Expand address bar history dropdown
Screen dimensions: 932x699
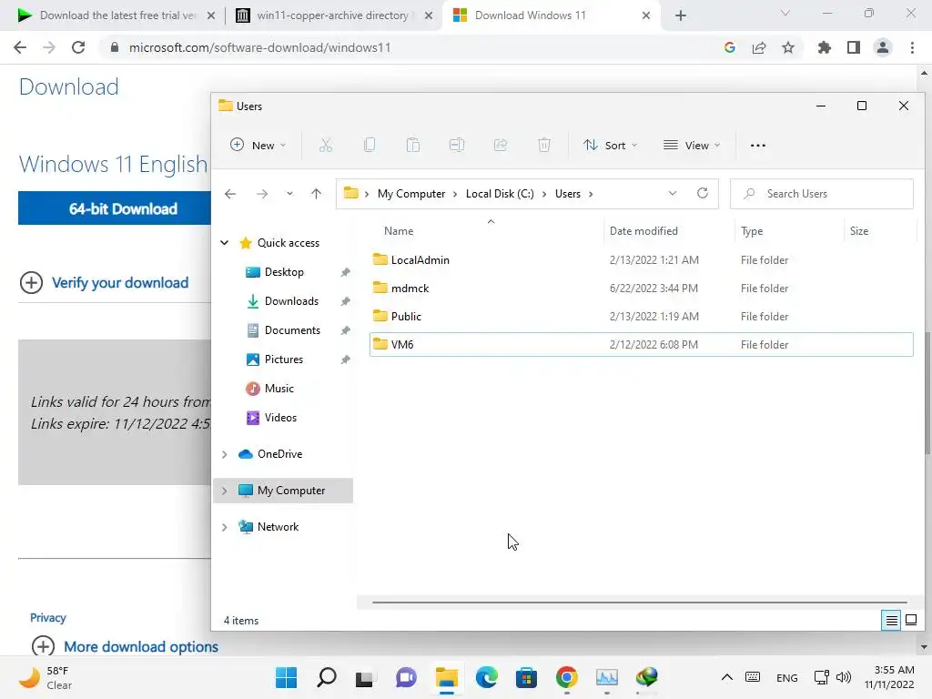click(x=673, y=193)
